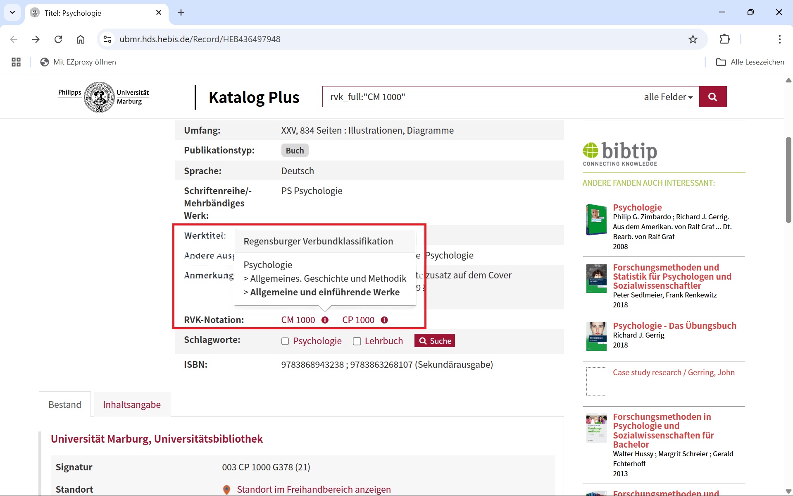Select signature 003 CP 1000 G378 (21)
Screen dimensions: 793x496
266,467
